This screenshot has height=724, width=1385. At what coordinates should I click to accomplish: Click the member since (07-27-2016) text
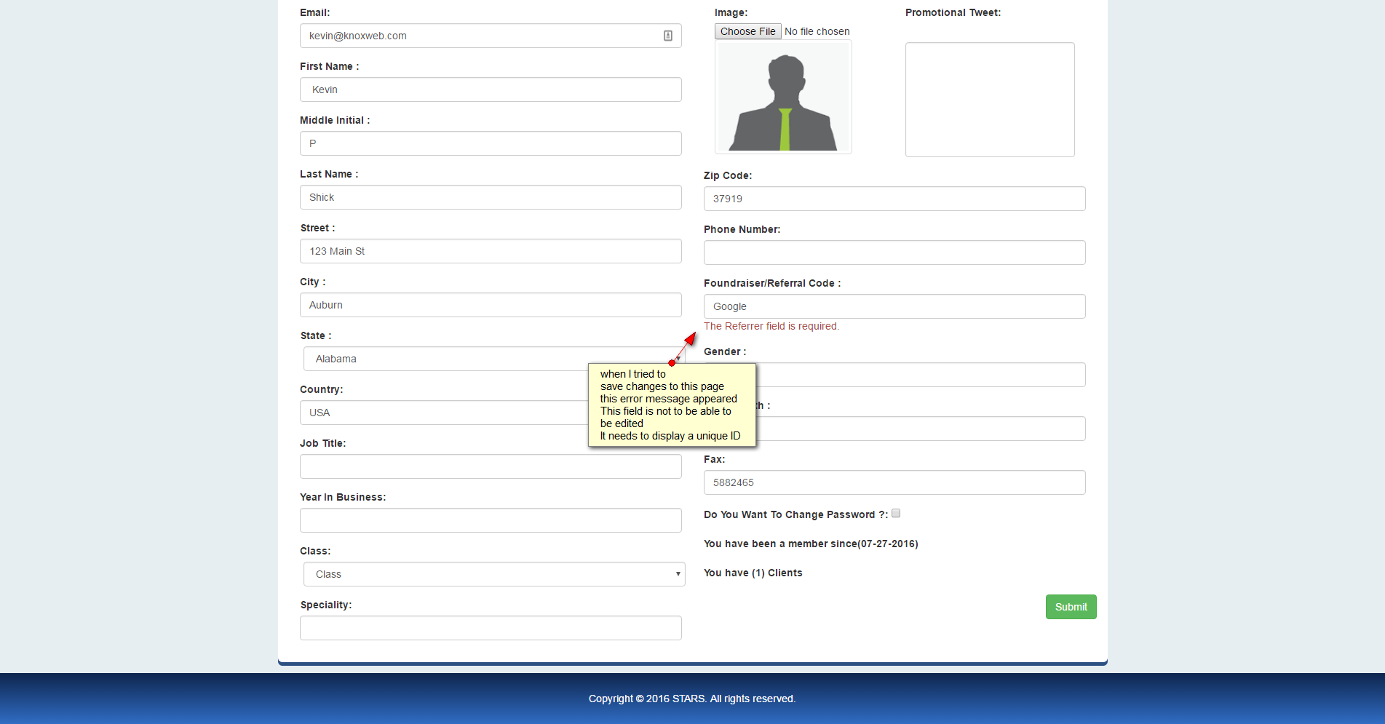pyautogui.click(x=811, y=544)
